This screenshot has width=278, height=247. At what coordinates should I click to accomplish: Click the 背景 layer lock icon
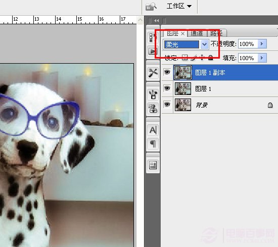click(270, 105)
